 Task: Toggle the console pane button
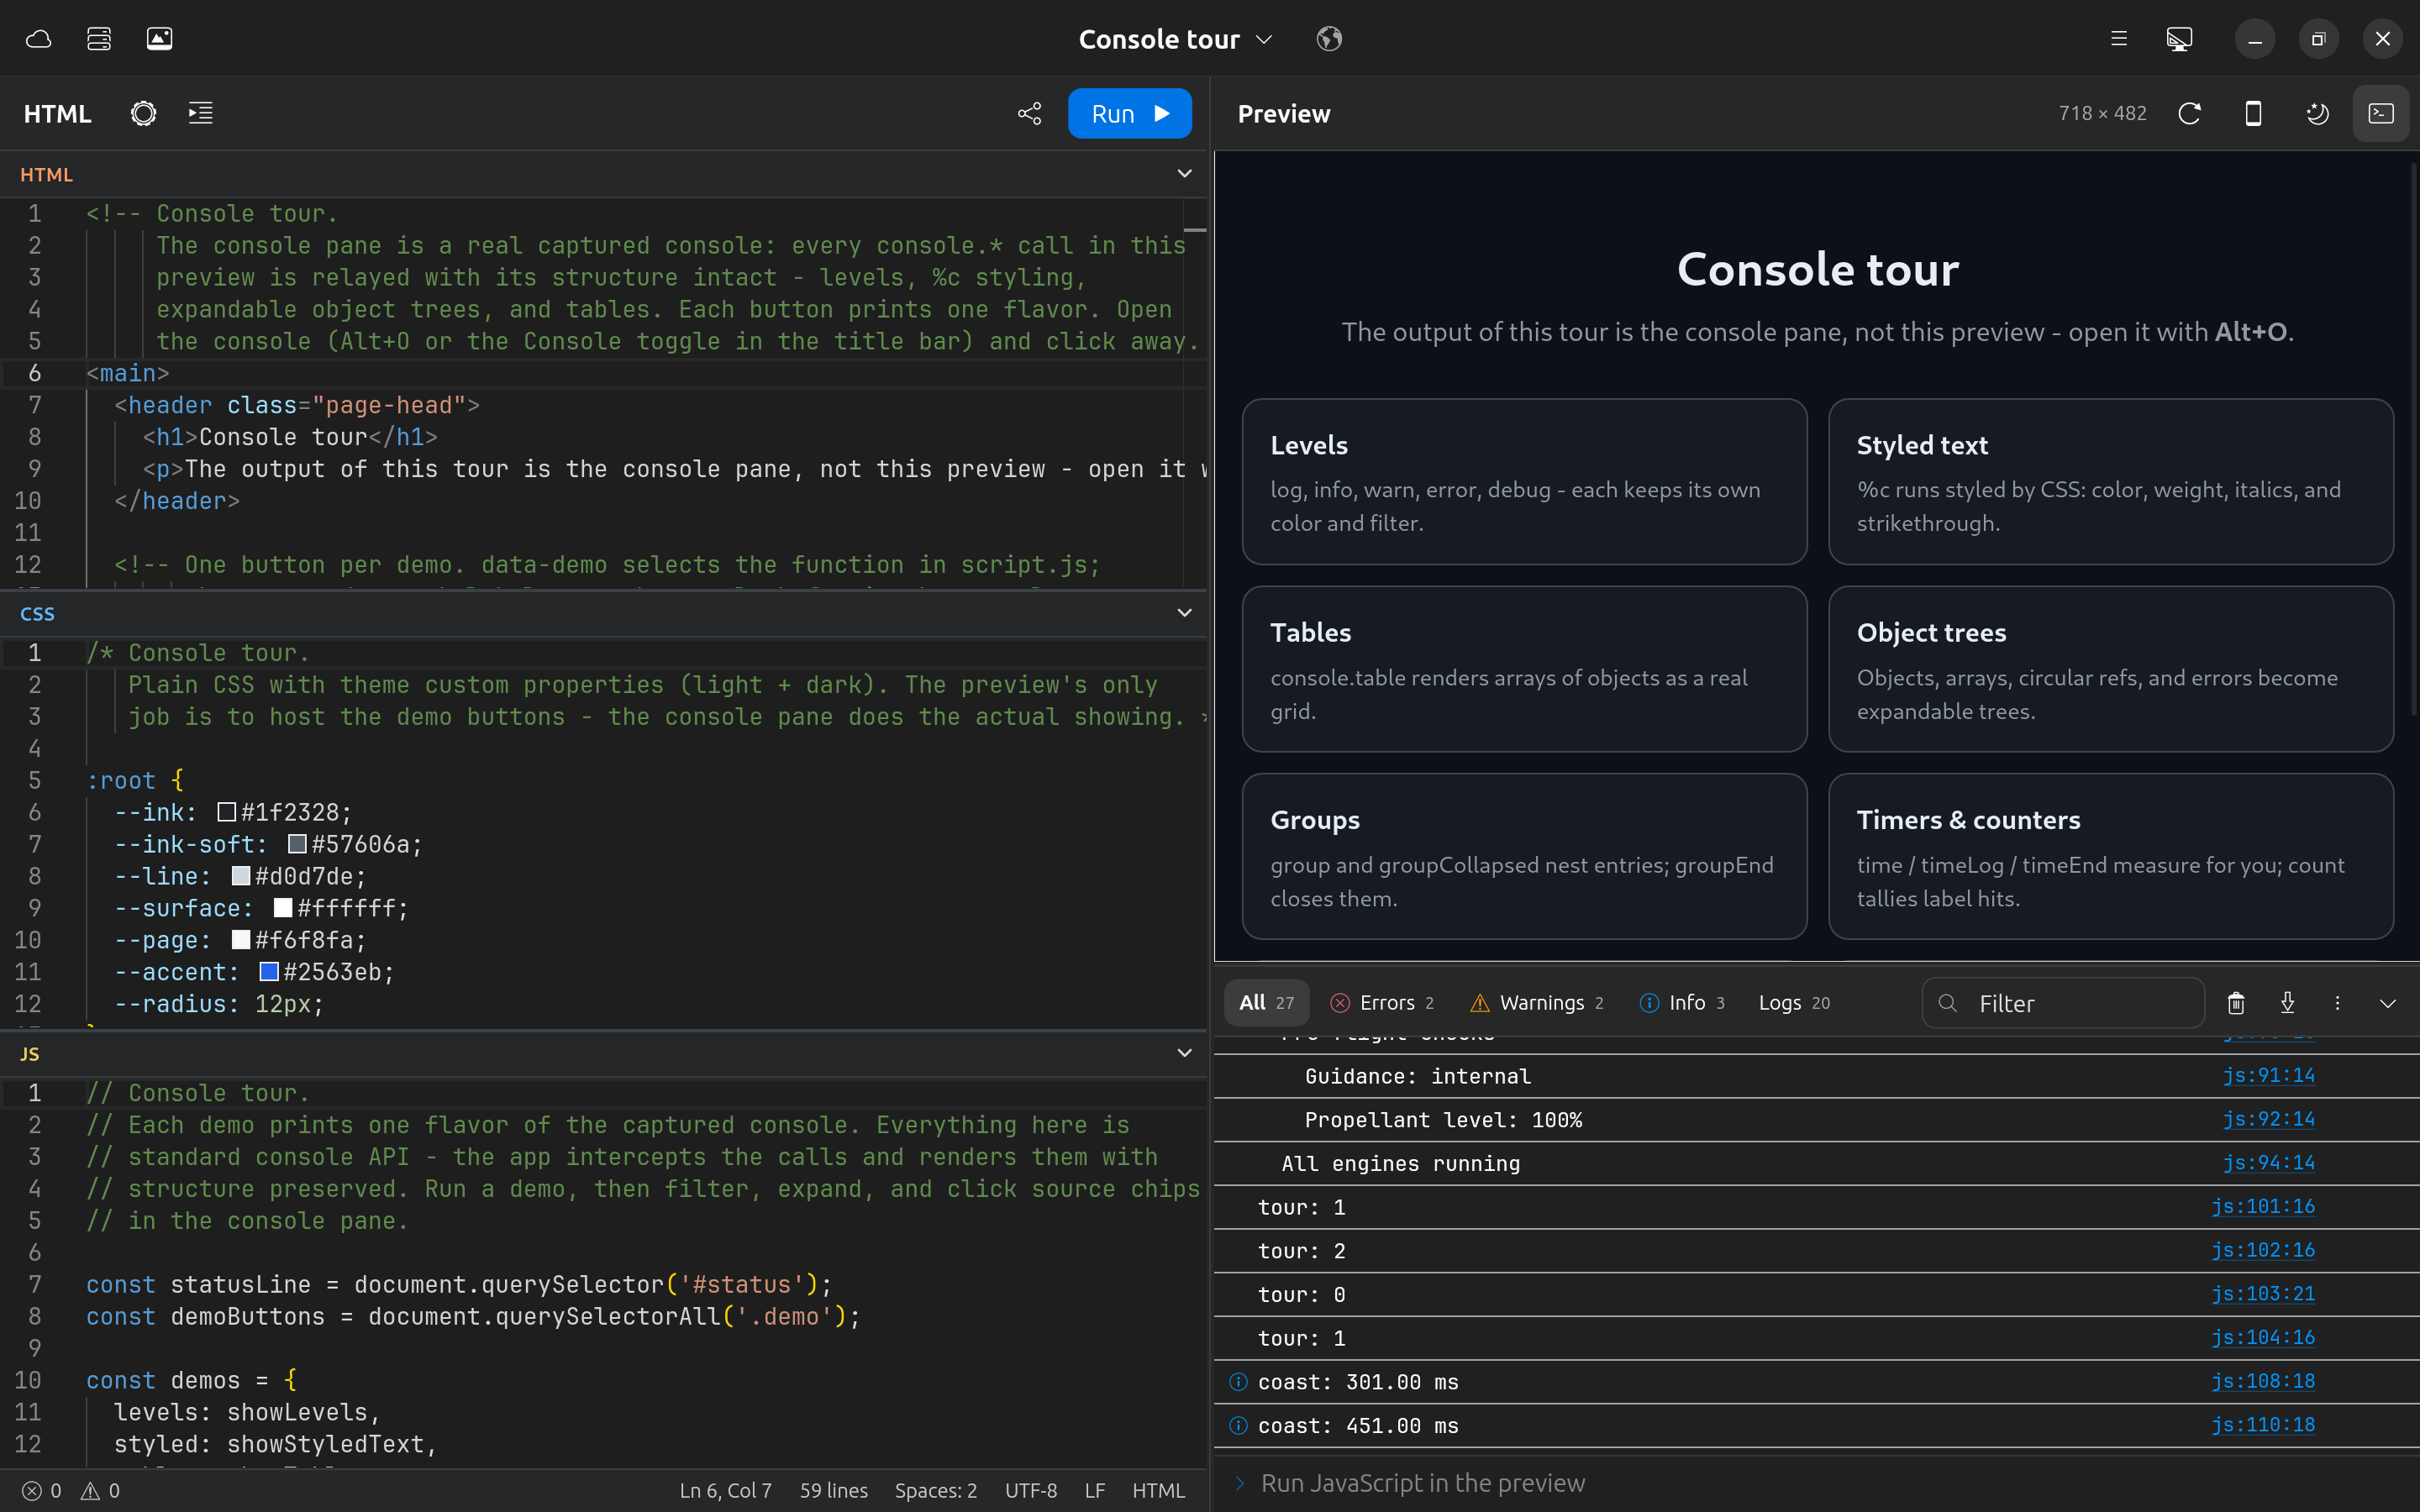coord(2381,113)
